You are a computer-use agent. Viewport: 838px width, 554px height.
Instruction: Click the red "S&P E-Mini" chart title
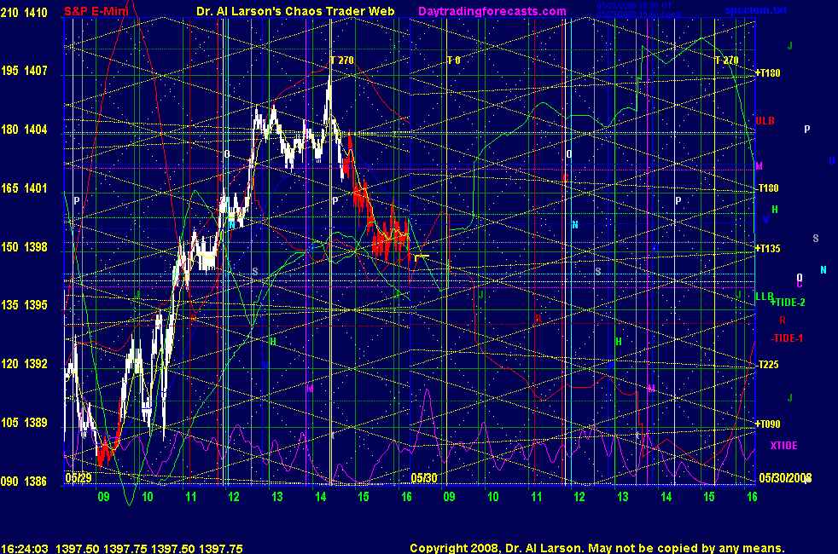pos(96,11)
